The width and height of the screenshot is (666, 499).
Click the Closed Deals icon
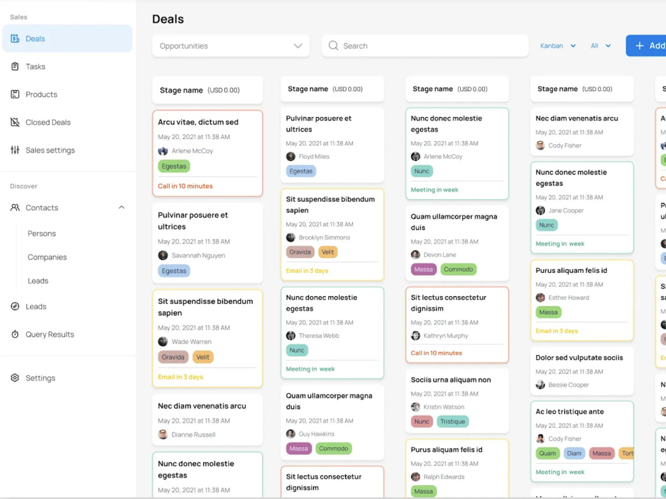[x=15, y=122]
